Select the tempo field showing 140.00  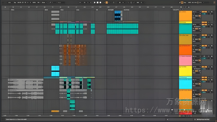click(19, 2)
